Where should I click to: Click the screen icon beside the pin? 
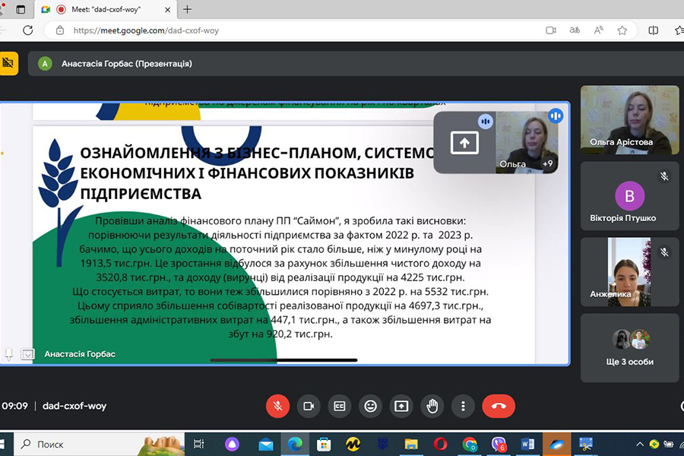(28, 354)
